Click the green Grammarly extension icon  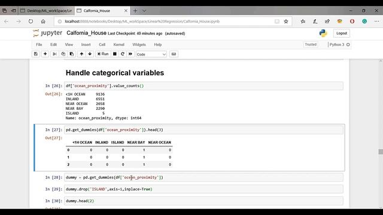click(x=364, y=21)
